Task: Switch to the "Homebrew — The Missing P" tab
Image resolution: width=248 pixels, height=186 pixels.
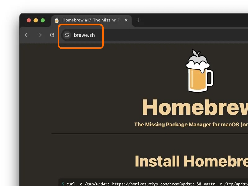Action: (90, 20)
